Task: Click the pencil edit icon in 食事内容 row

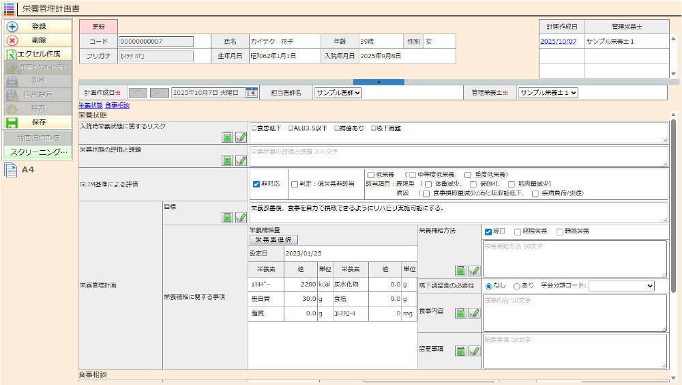Action: pyautogui.click(x=474, y=313)
